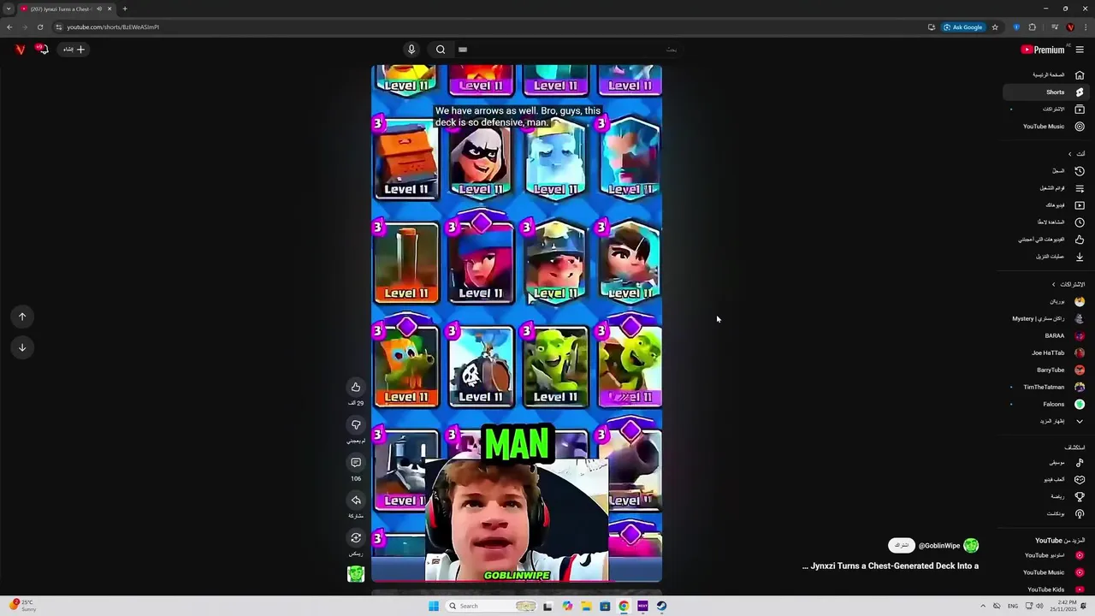Open the Windows Start menu

tap(434, 606)
